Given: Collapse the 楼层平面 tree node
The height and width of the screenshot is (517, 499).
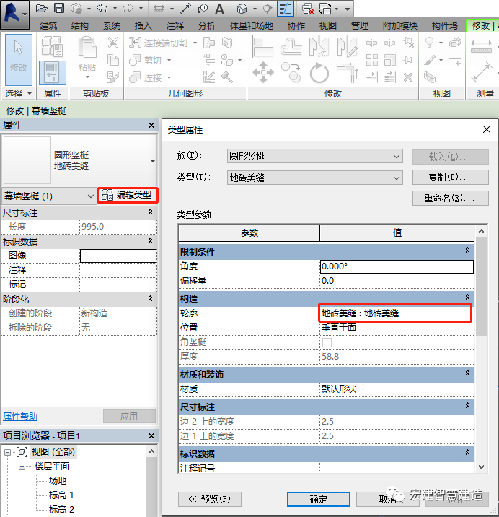Looking at the screenshot, I should (x=22, y=466).
